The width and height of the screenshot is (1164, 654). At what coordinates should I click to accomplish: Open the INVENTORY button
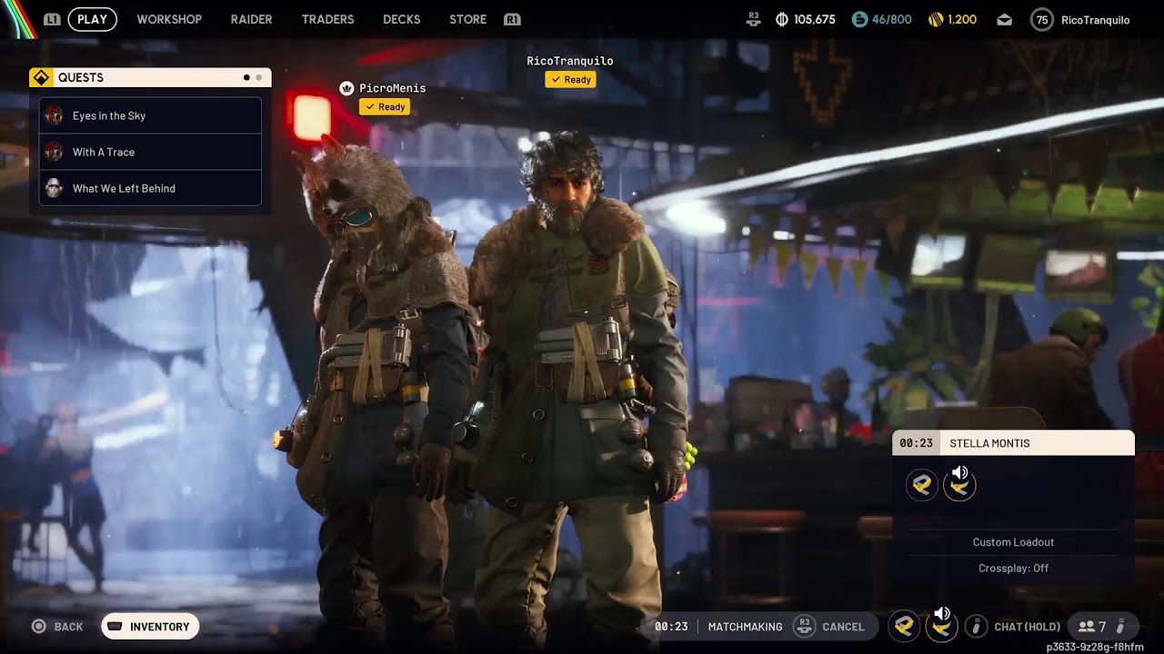(150, 627)
